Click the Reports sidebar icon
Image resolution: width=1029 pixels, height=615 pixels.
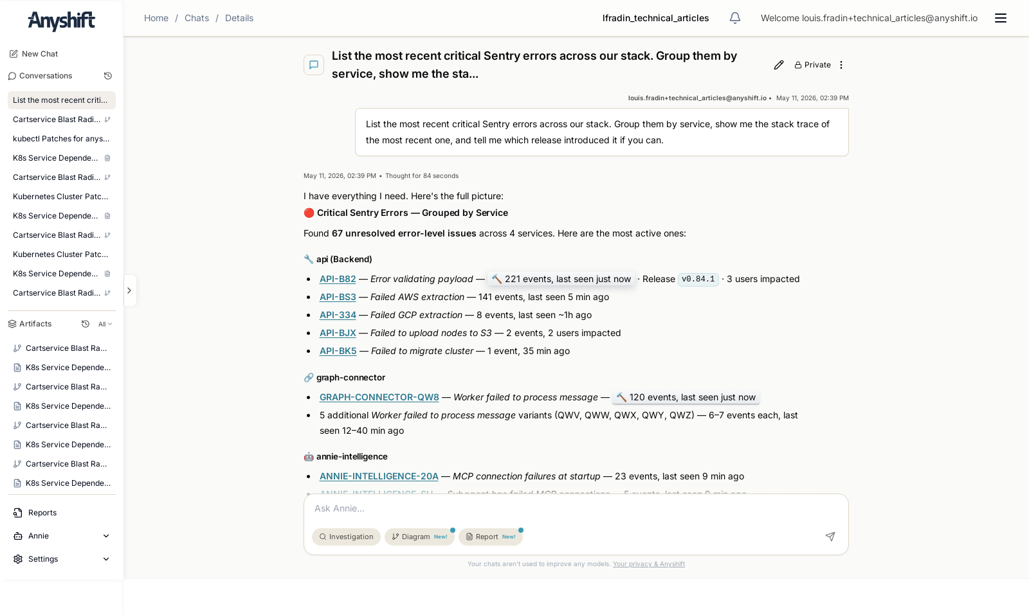point(18,513)
